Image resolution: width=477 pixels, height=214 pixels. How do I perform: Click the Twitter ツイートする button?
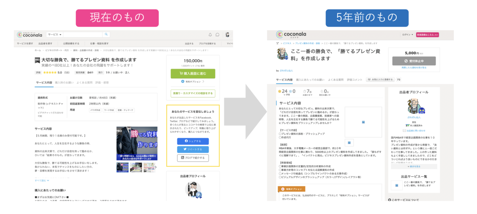point(193,149)
